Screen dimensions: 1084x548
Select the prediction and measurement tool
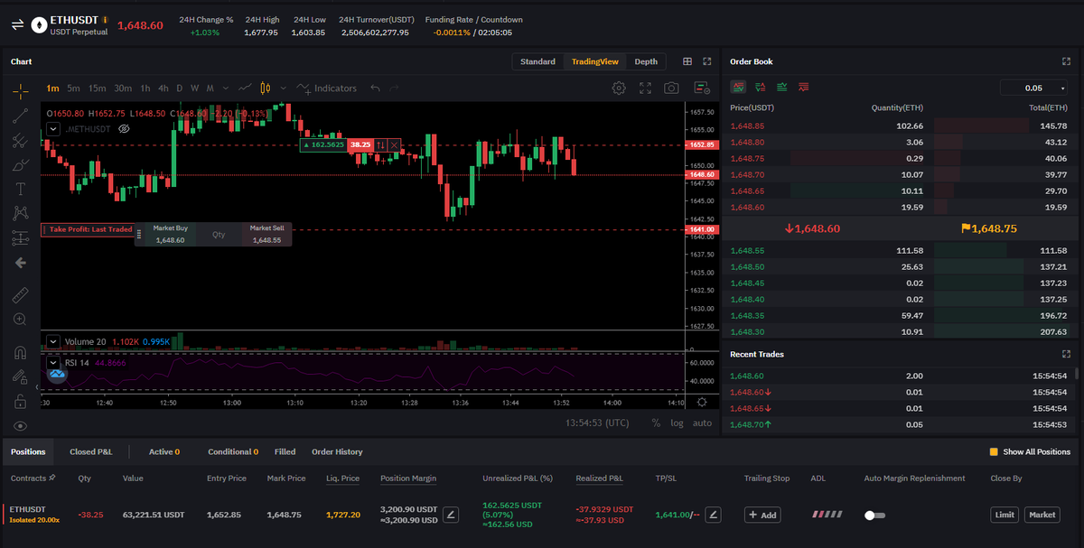[20, 238]
